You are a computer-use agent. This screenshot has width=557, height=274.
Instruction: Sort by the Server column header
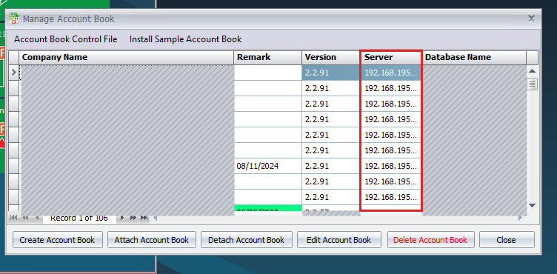391,57
